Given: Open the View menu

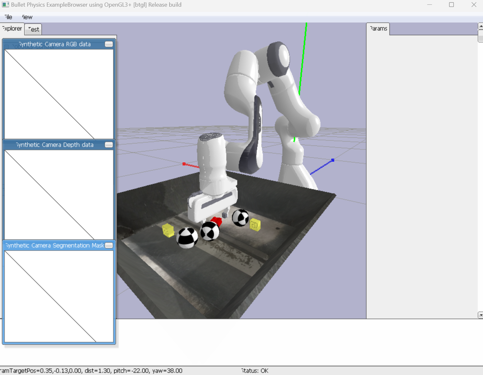Looking at the screenshot, I should pyautogui.click(x=27, y=17).
